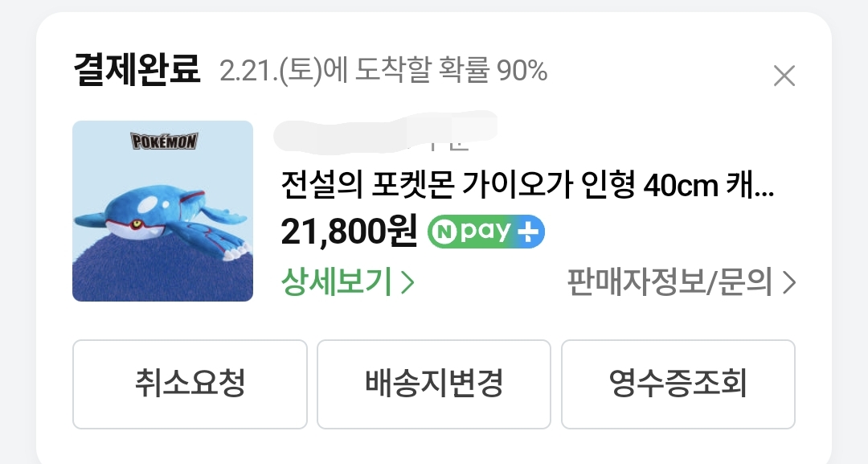Open seller info via the chevron after 판매자정보/문의
This screenshot has width=868, height=464.
coord(789,282)
